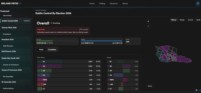Viewport: 201px width, 93px height.
Task: Click the Counting status indicator
Action: [x=55, y=23]
